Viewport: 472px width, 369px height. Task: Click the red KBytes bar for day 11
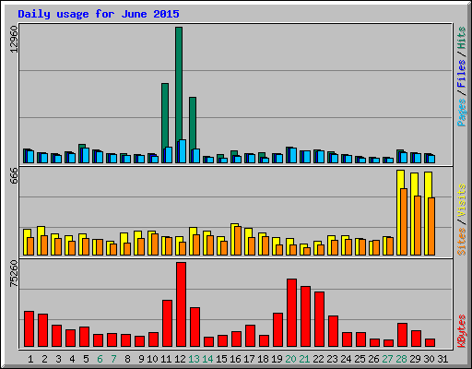coord(167,324)
